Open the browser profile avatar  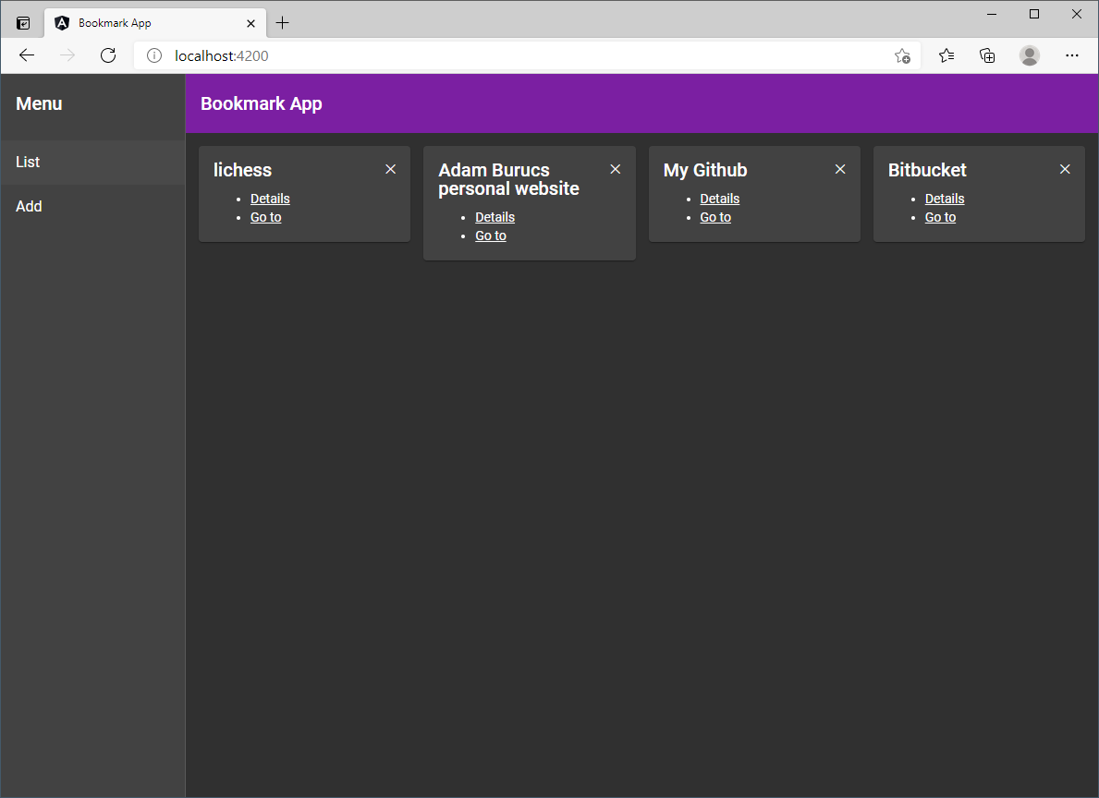tap(1030, 55)
